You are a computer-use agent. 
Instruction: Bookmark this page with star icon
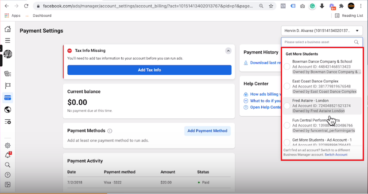pos(271,6)
